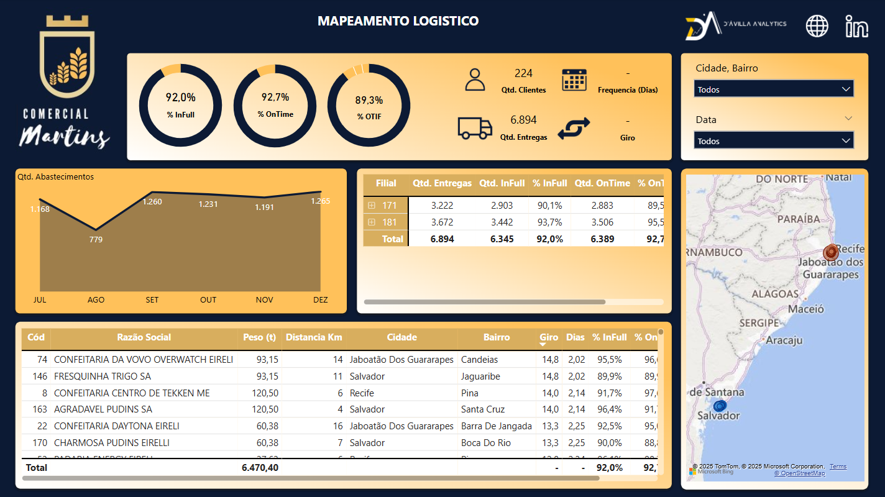This screenshot has width=885, height=497.
Task: Select the OUT data point 1.231
Action: pos(208,193)
